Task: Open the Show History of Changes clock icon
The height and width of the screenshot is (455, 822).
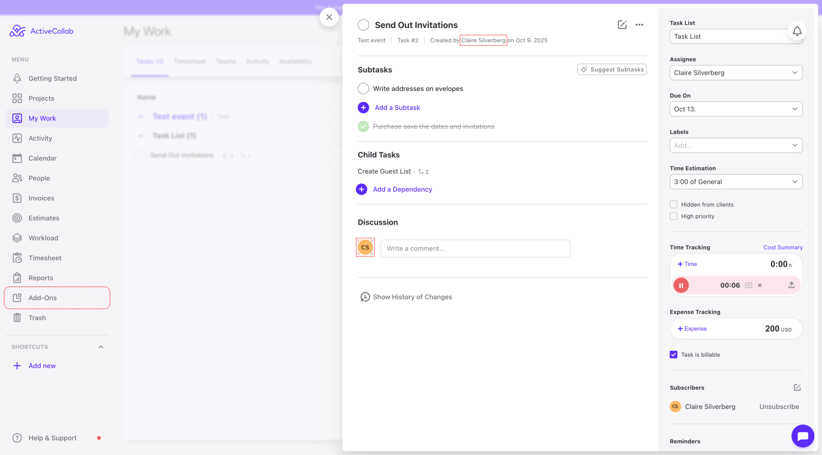Action: click(x=365, y=297)
